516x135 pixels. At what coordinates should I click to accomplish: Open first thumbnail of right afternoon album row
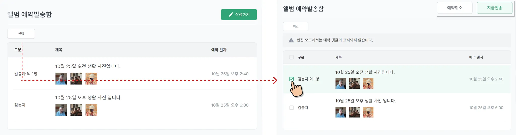[341, 112]
